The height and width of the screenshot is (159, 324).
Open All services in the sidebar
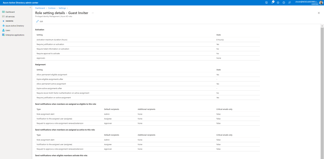click(x=10, y=16)
